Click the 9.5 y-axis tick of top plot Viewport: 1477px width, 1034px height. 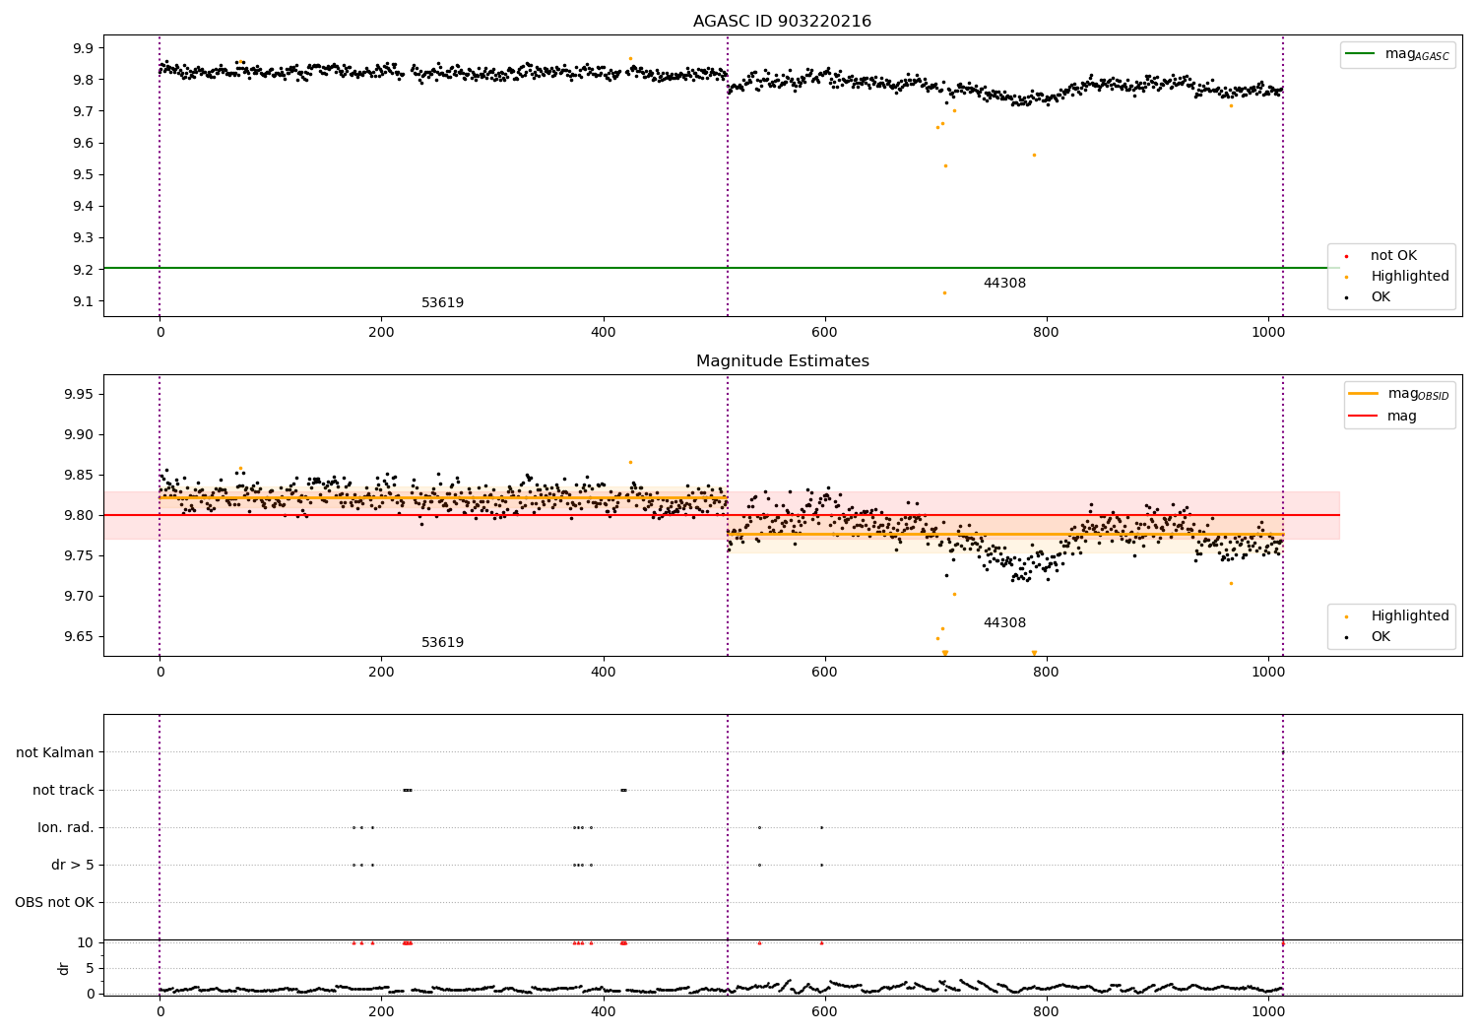click(x=83, y=175)
